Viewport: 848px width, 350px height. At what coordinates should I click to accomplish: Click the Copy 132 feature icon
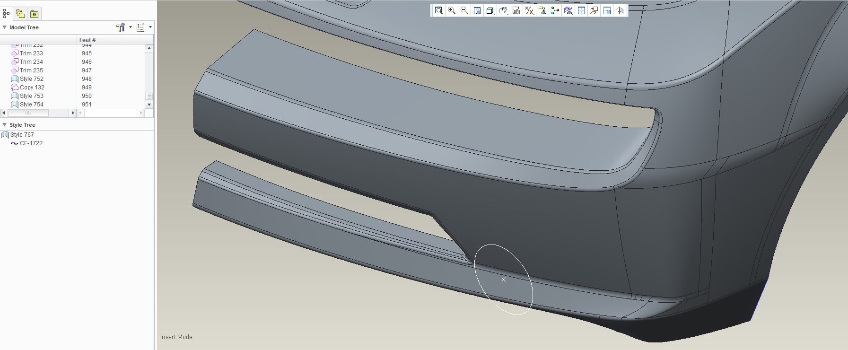[15, 87]
